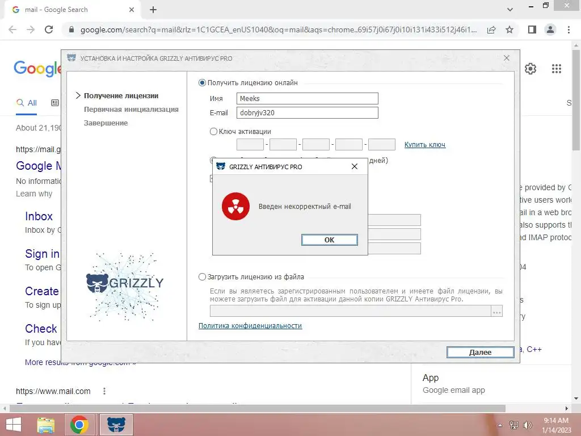This screenshot has height=436, width=581.
Task: Open Google settings gear icon
Action: pyautogui.click(x=531, y=69)
